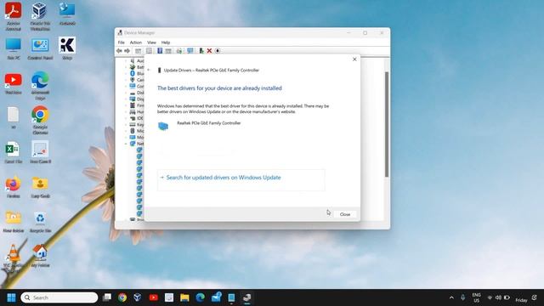Expand the Batteries tree node

click(126, 67)
